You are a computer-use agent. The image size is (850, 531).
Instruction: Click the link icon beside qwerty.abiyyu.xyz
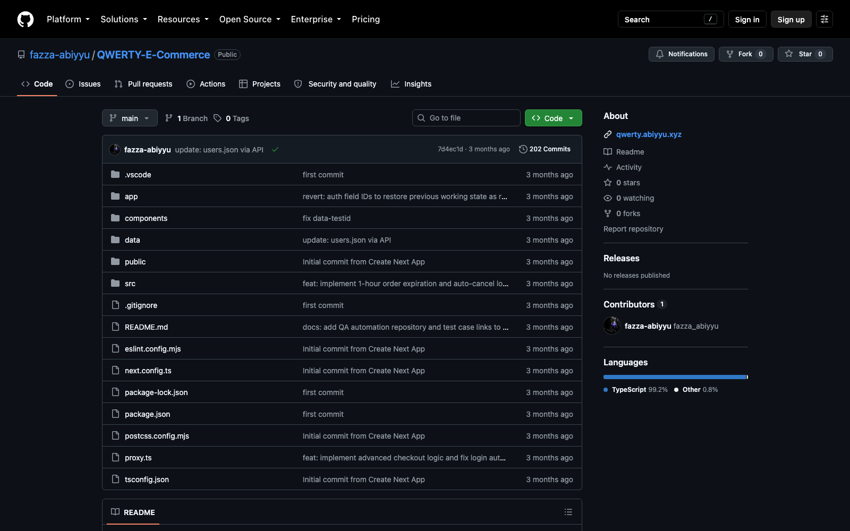[608, 134]
